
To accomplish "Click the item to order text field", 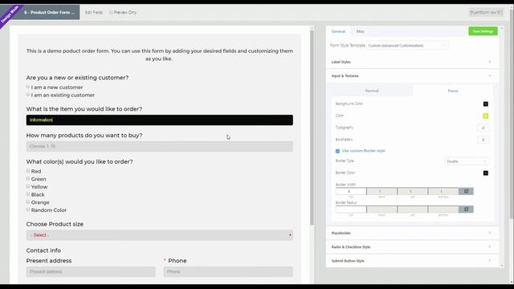I will coord(160,120).
